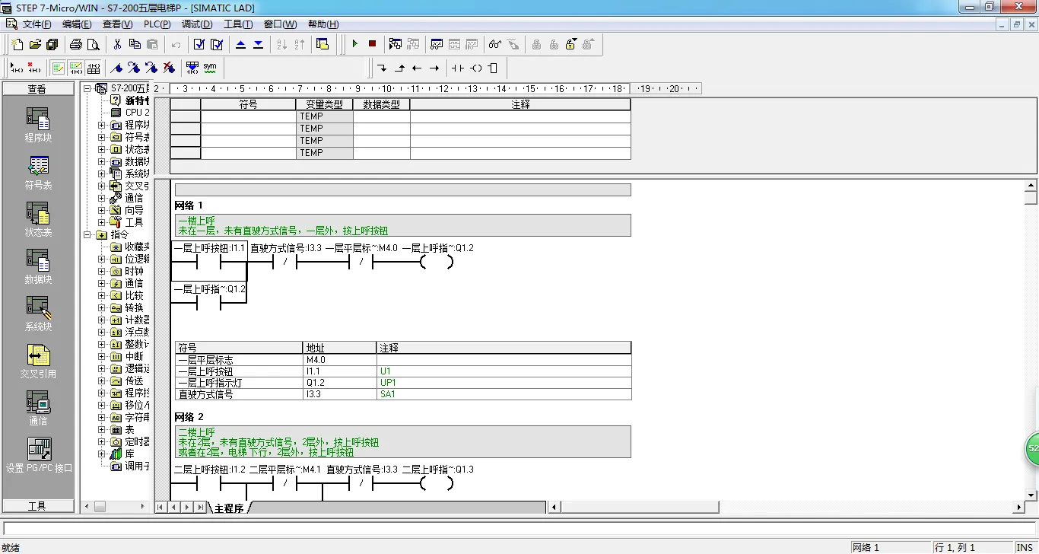The width and height of the screenshot is (1039, 554).
Task: Expand the 转换 instruction folder
Action: (x=102, y=307)
